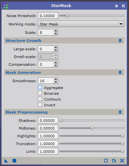Click the Limit value field
The width and height of the screenshot is (129, 166).
(x=48, y=151)
